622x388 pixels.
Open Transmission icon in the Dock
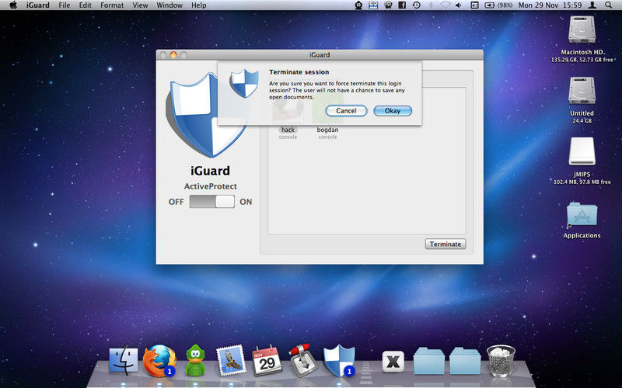(303, 361)
